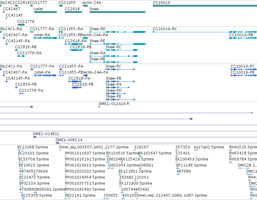Viewport: 257px width, 200px height.
Task: Click the Shaw-PB protein label
Action: (x=114, y=78)
